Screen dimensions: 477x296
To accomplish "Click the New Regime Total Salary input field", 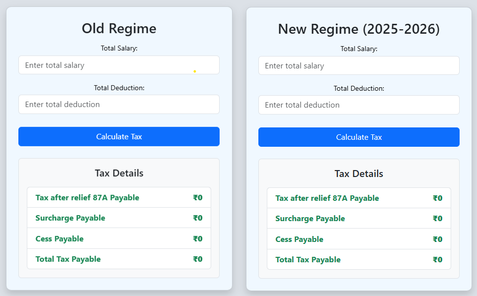I will point(359,65).
